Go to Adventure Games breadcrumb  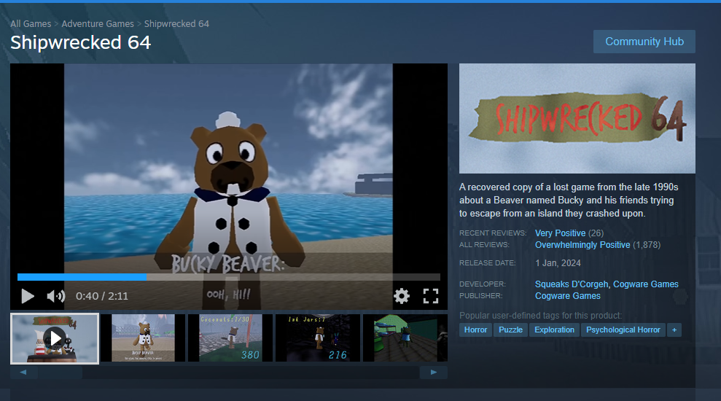98,23
